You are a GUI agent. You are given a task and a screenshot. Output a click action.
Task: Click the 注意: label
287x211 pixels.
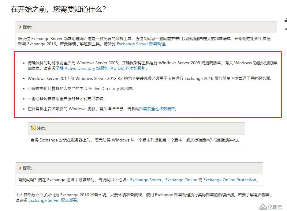[42, 128]
